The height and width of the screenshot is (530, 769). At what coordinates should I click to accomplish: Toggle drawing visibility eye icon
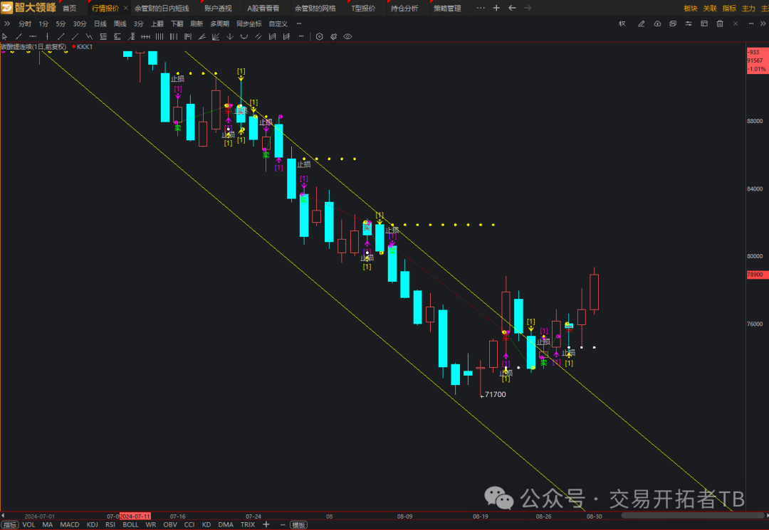click(x=347, y=37)
